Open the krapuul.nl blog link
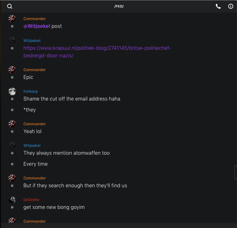 click(x=97, y=52)
